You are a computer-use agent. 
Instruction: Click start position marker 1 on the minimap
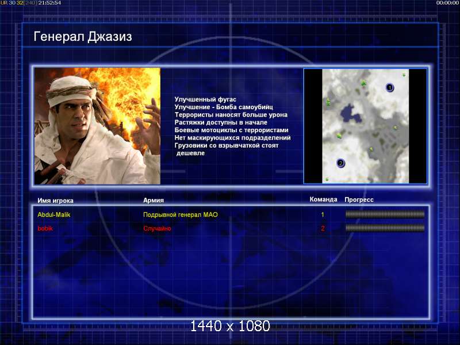point(390,87)
